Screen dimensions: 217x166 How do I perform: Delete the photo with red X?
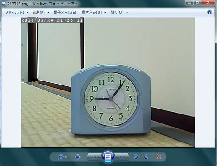(159, 157)
